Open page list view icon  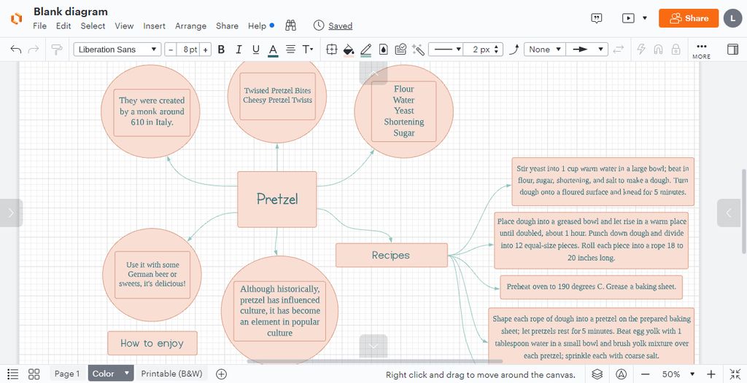click(x=13, y=374)
